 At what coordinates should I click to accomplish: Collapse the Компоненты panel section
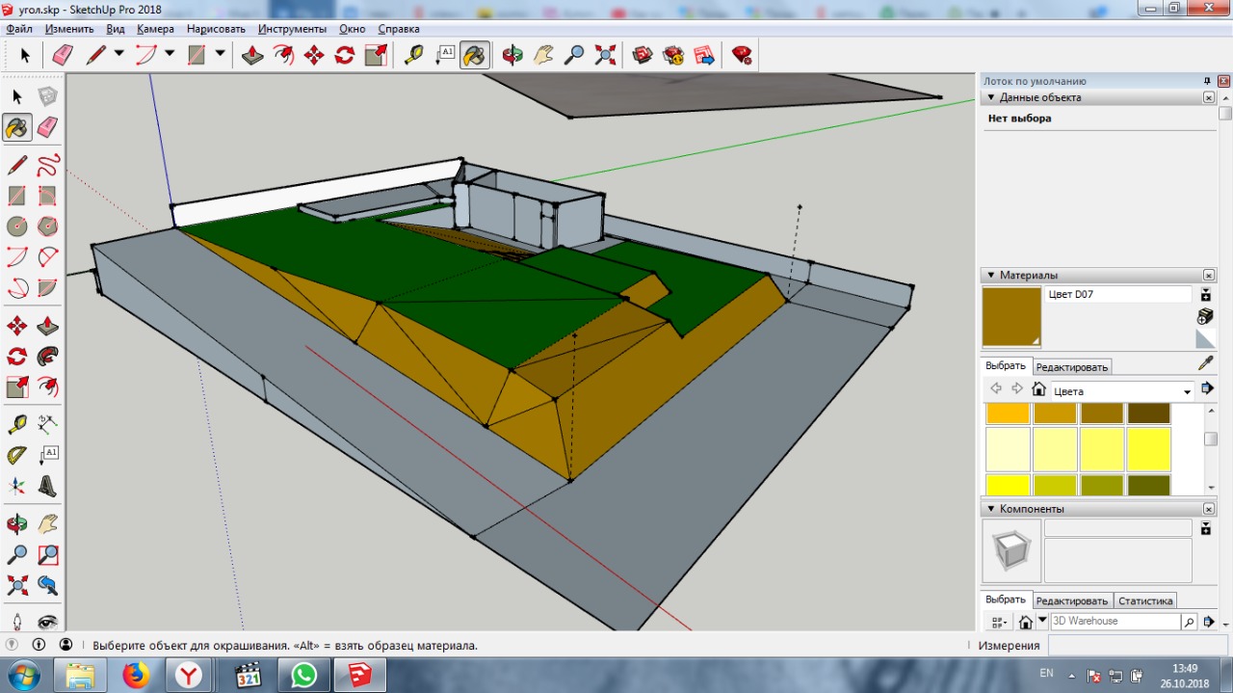pos(989,508)
